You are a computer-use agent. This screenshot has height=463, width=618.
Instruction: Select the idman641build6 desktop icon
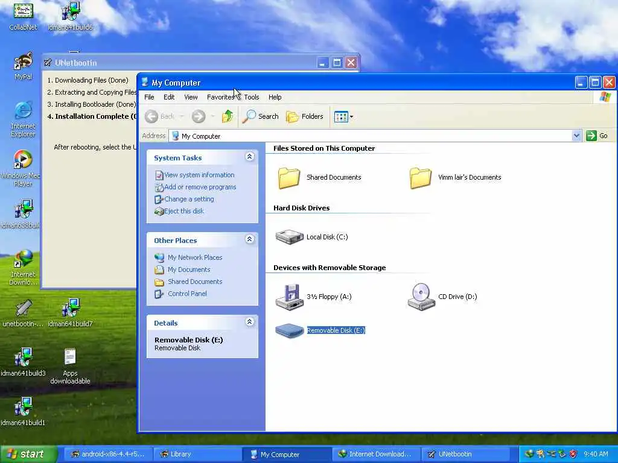70,16
